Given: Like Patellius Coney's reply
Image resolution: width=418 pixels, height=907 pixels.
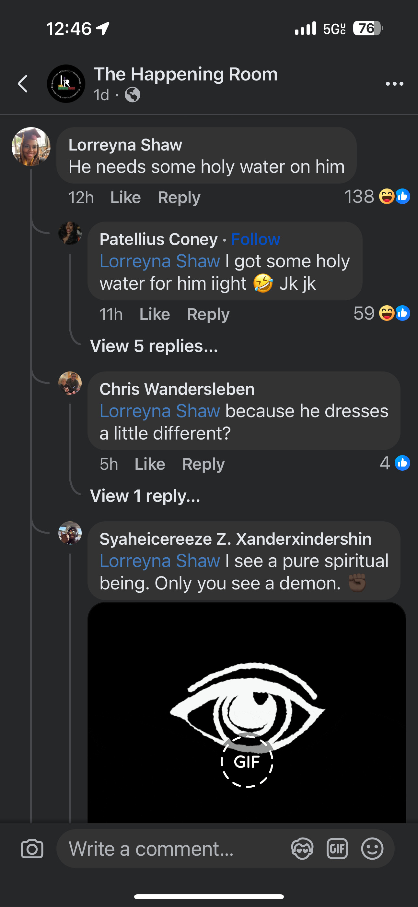Looking at the screenshot, I should (155, 314).
